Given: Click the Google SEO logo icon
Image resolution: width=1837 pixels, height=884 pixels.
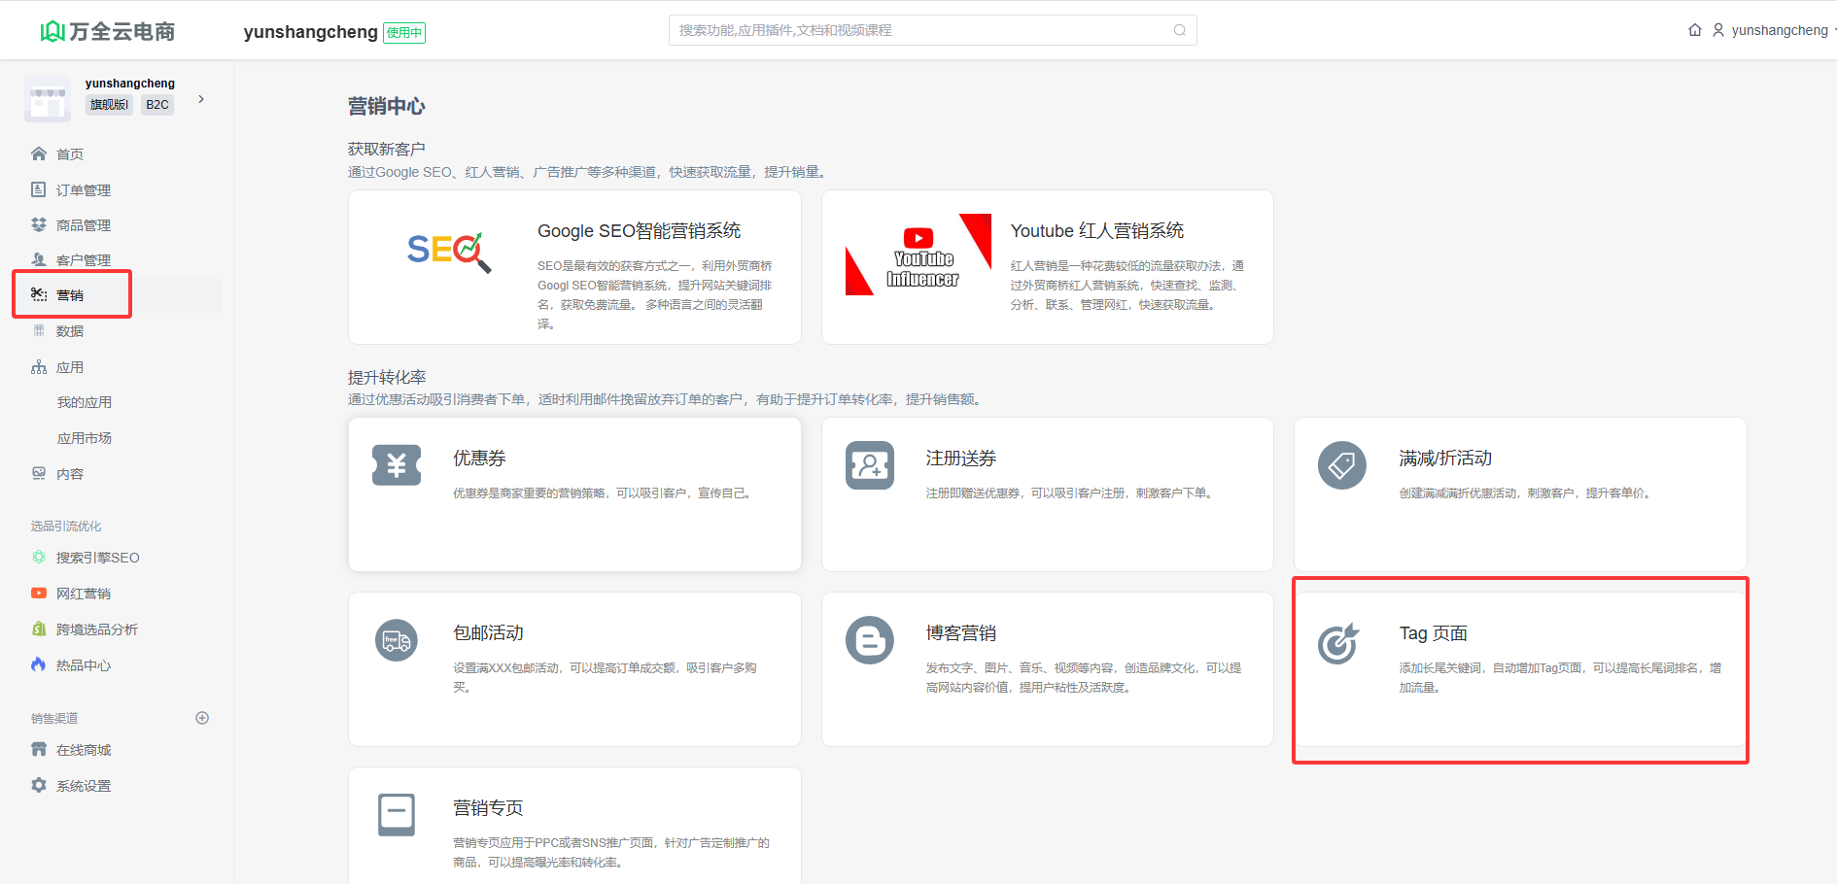Looking at the screenshot, I should tap(448, 252).
